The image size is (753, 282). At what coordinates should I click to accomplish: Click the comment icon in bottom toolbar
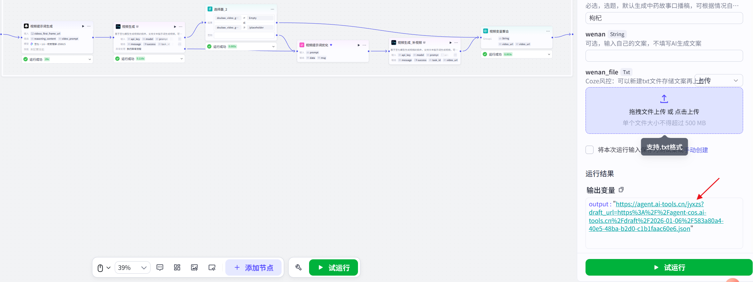160,268
